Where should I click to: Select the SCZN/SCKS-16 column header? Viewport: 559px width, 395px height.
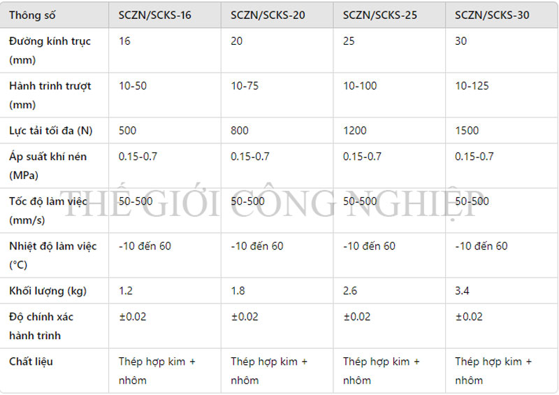point(155,15)
